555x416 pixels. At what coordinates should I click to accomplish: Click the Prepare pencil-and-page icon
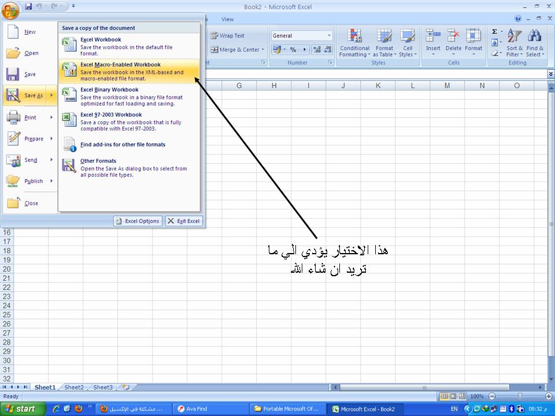(x=13, y=138)
